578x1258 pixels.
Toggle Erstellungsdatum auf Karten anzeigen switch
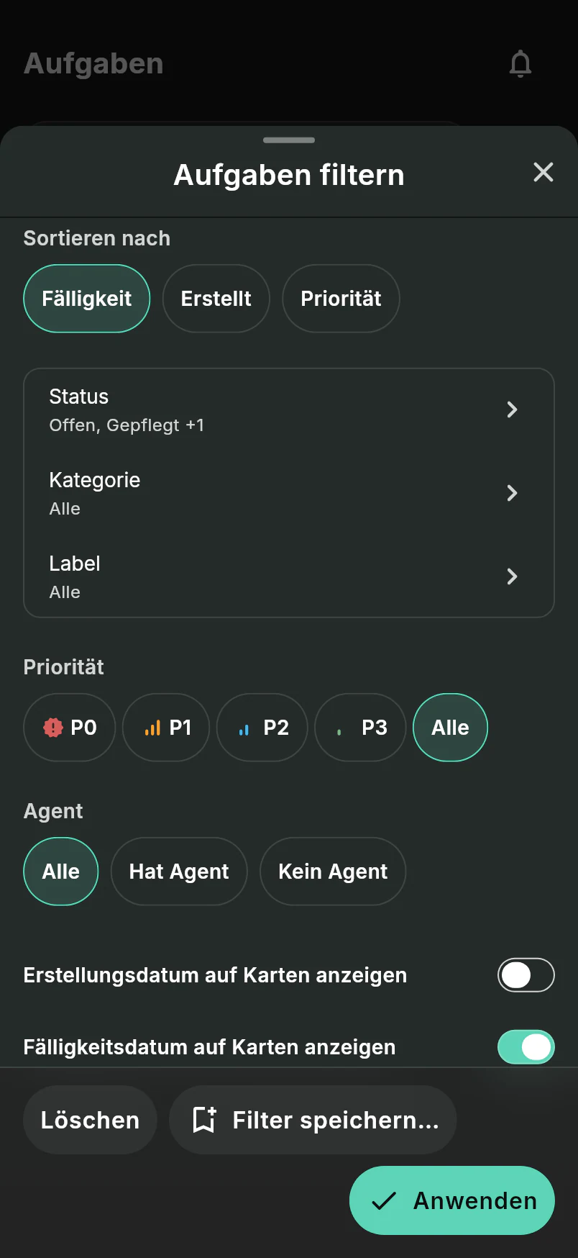526,975
